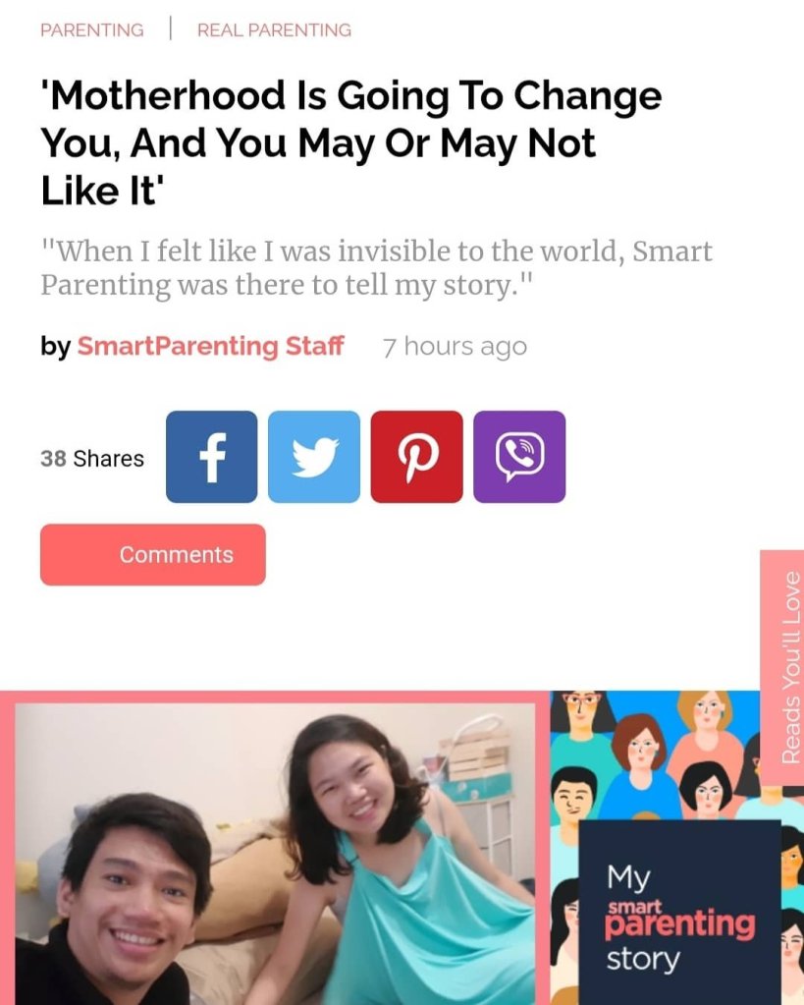Click the 7 hours ago timestamp

tap(455, 347)
